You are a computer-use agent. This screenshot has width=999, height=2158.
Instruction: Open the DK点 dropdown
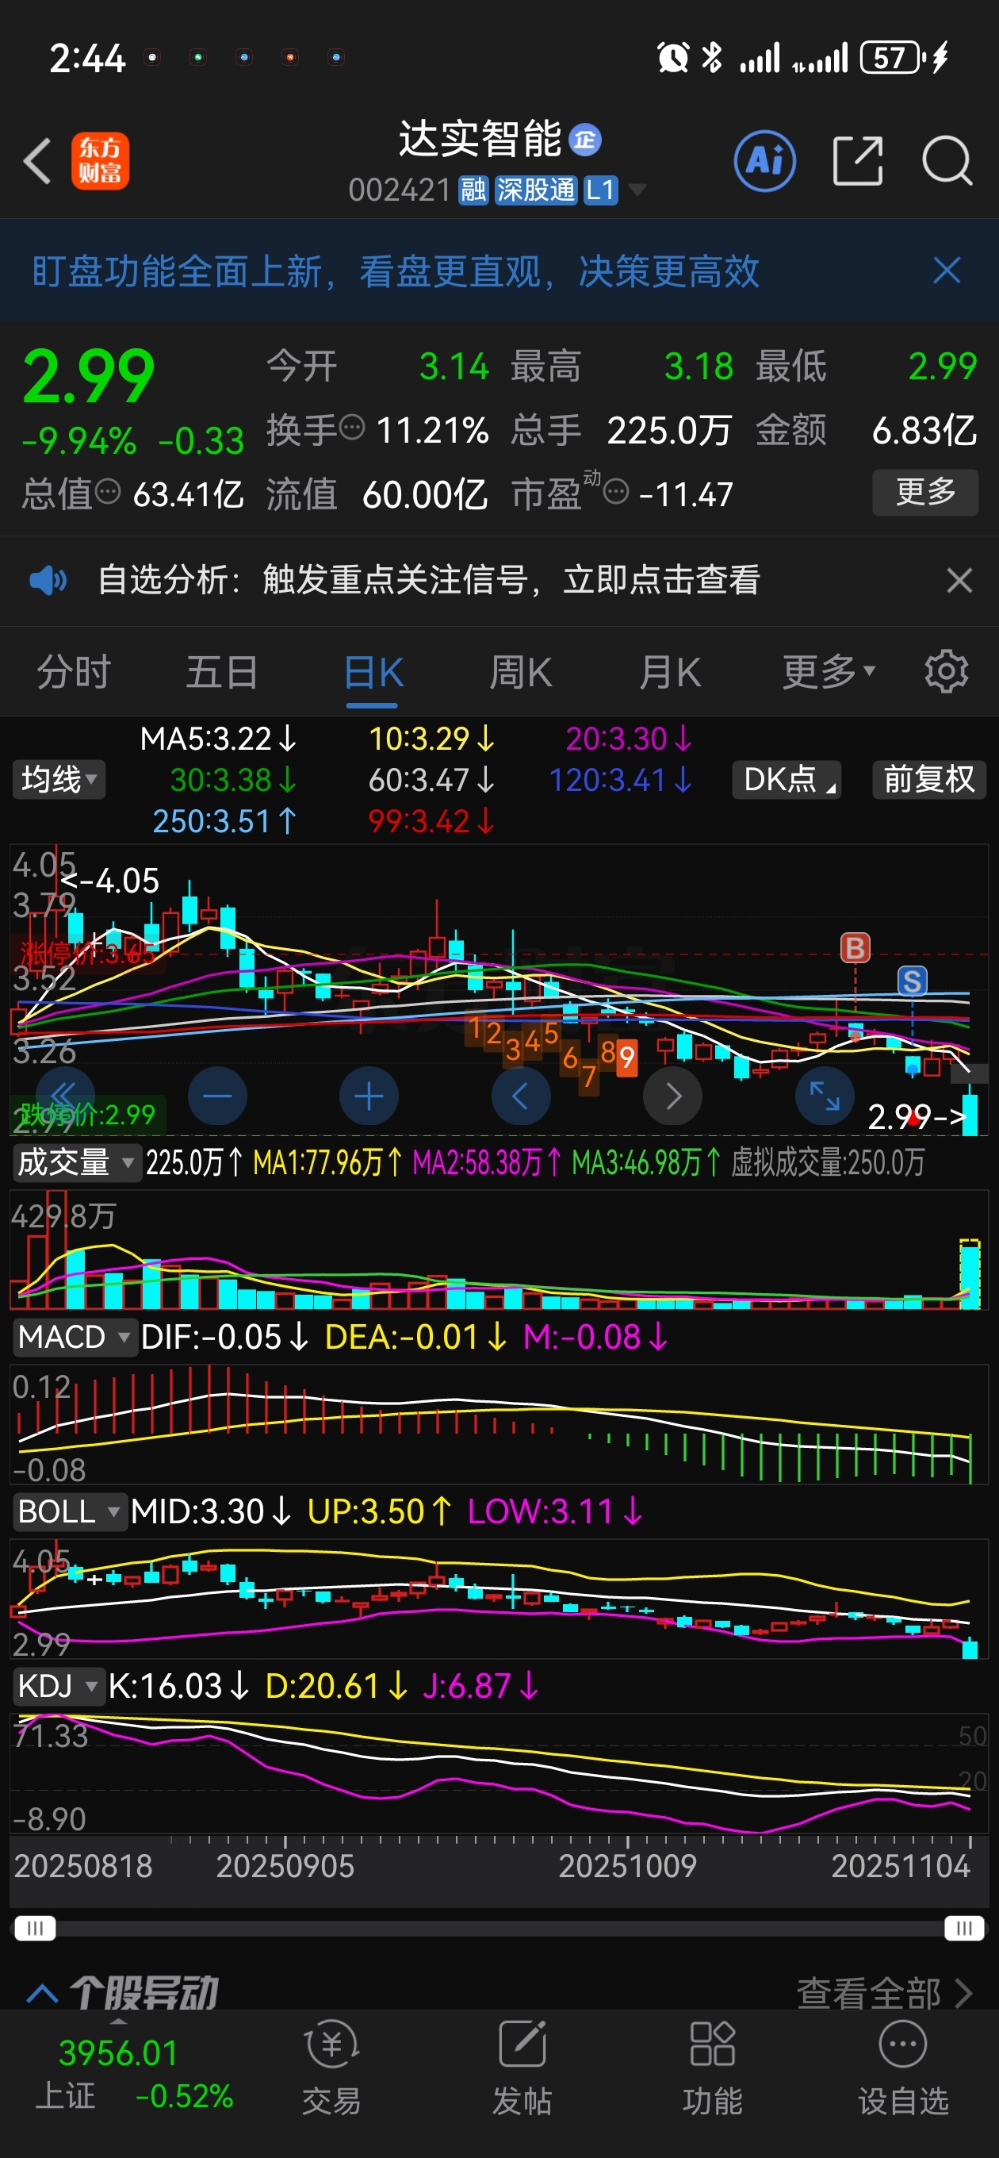(x=787, y=779)
